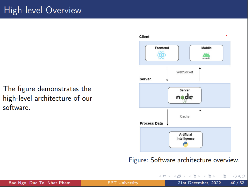Image resolution: width=248 pixels, height=187 pixels.
Task: Click the lone presentation outline icon without arrows
Action: tap(224, 176)
